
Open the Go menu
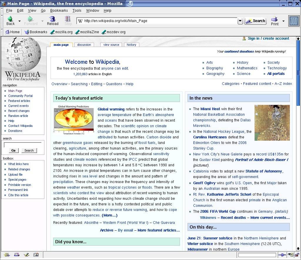pyautogui.click(x=43, y=11)
